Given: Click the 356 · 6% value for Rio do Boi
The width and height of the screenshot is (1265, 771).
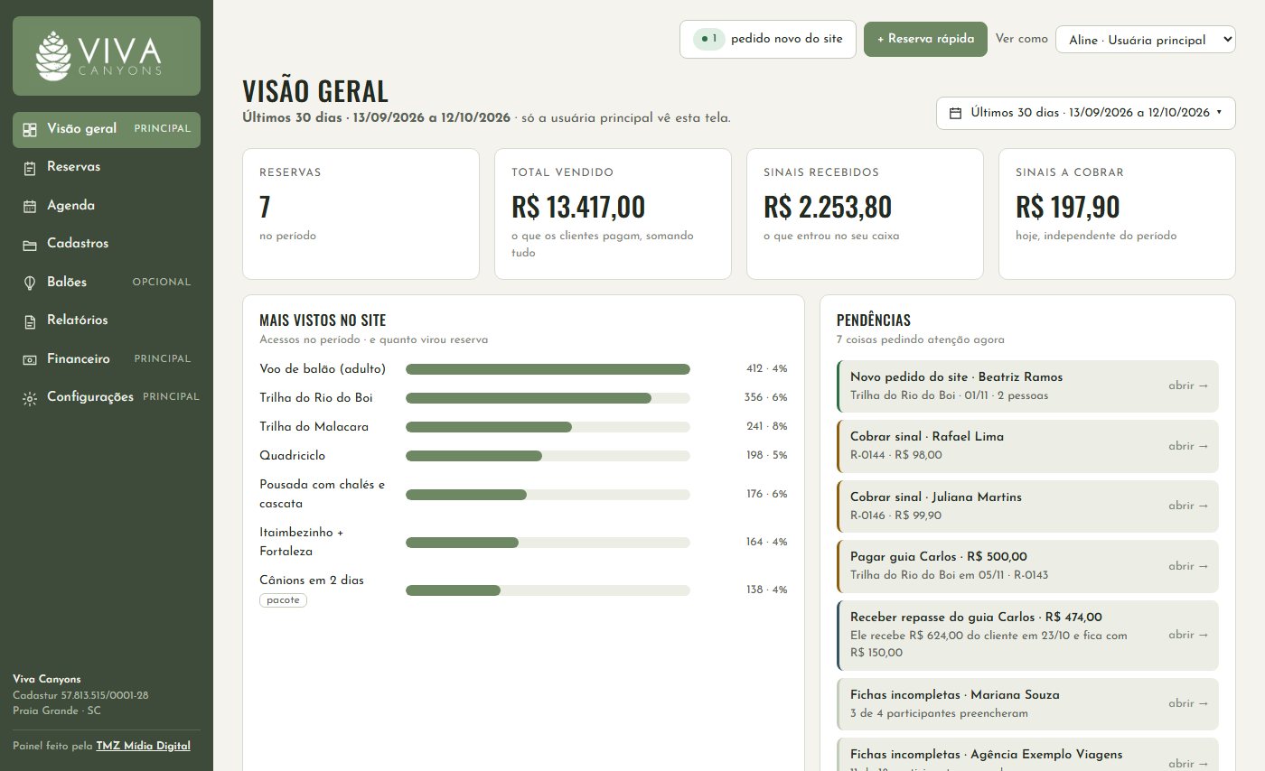Looking at the screenshot, I should (766, 398).
